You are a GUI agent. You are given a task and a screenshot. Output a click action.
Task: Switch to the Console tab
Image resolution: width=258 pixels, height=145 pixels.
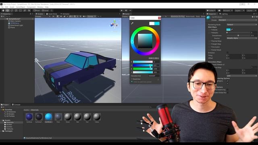point(16,105)
